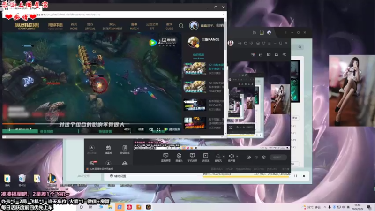Toggle the speaker in the stream toolbar
375x211 pixels.
[x=231, y=158]
